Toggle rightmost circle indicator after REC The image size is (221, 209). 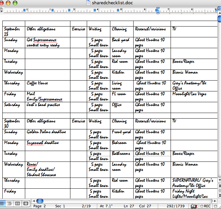(x=215, y=206)
